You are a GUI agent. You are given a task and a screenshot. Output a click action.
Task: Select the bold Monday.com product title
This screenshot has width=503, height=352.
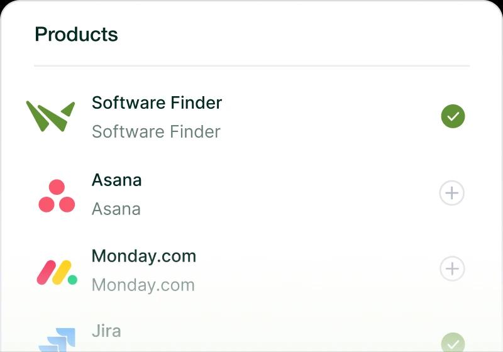[144, 256]
